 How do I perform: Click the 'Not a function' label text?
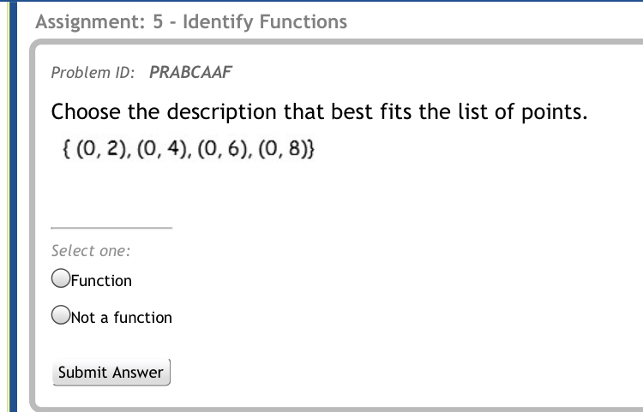click(x=122, y=318)
